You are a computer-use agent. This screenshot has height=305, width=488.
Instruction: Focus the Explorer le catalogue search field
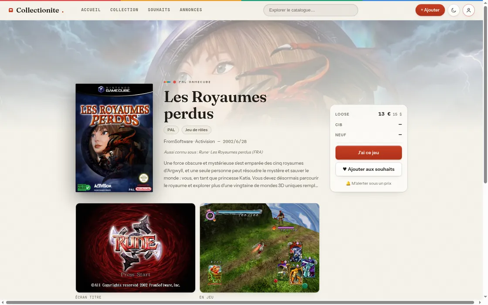pyautogui.click(x=311, y=10)
